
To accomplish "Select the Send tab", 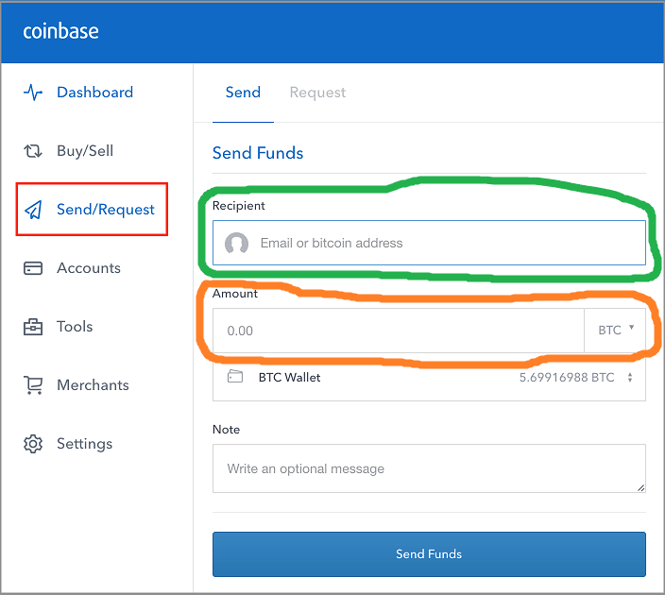I will (243, 93).
